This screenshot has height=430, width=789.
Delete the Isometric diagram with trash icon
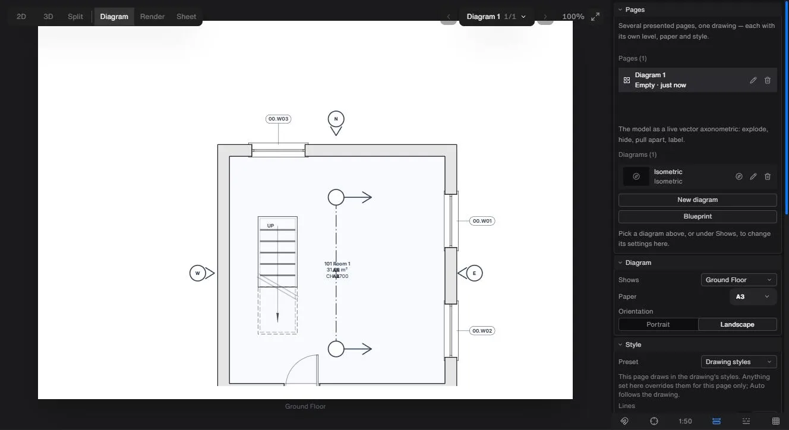point(767,176)
